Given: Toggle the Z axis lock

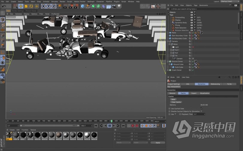Looking at the screenshot, I should click(54, 6).
